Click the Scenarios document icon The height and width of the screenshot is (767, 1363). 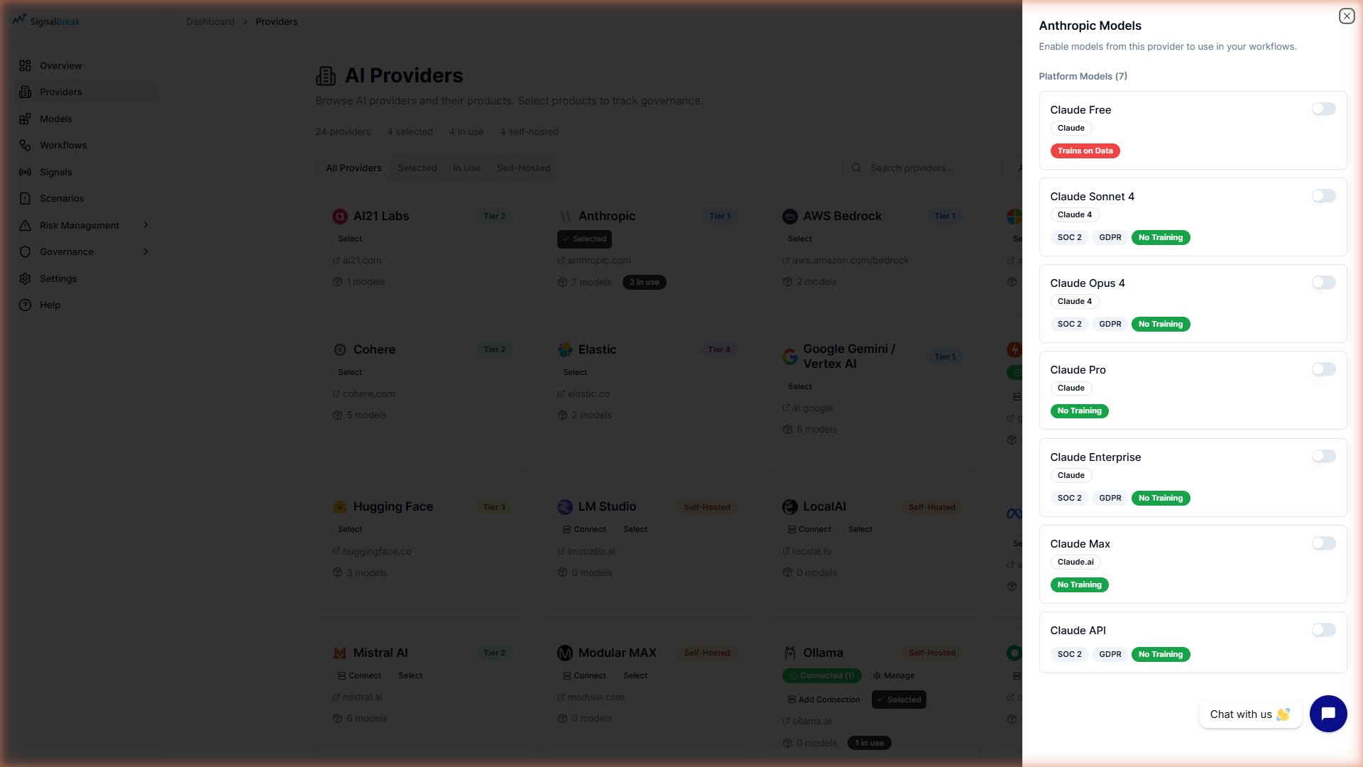point(26,198)
